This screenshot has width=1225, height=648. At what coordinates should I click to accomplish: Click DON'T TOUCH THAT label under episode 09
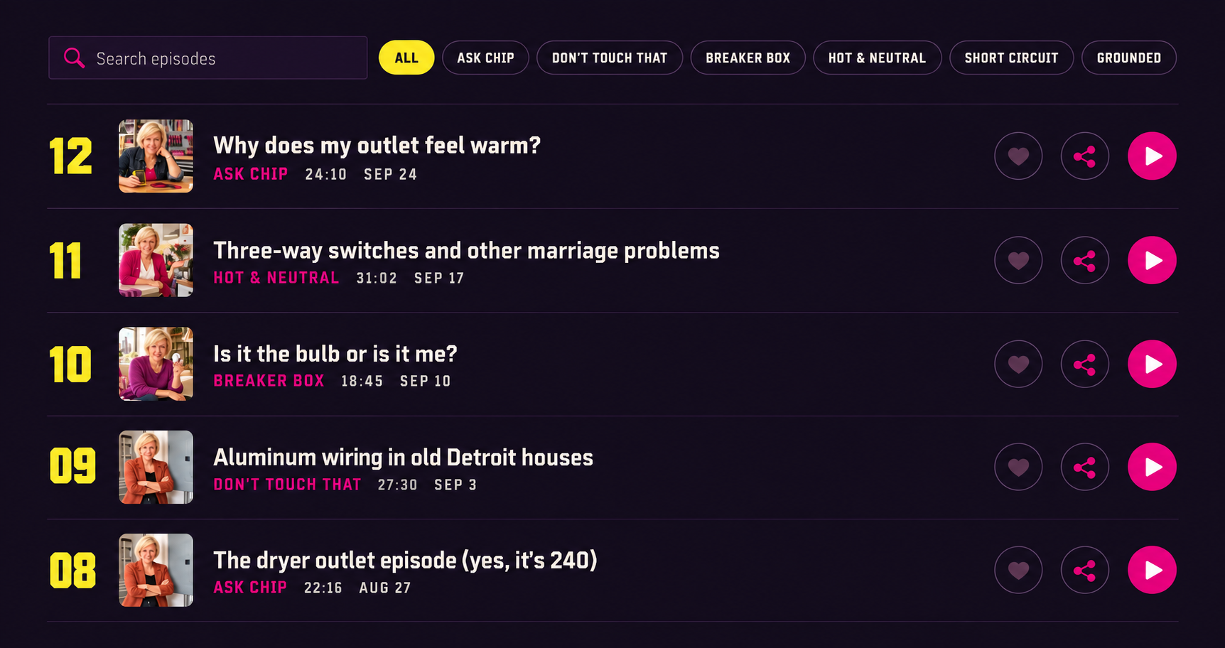287,485
